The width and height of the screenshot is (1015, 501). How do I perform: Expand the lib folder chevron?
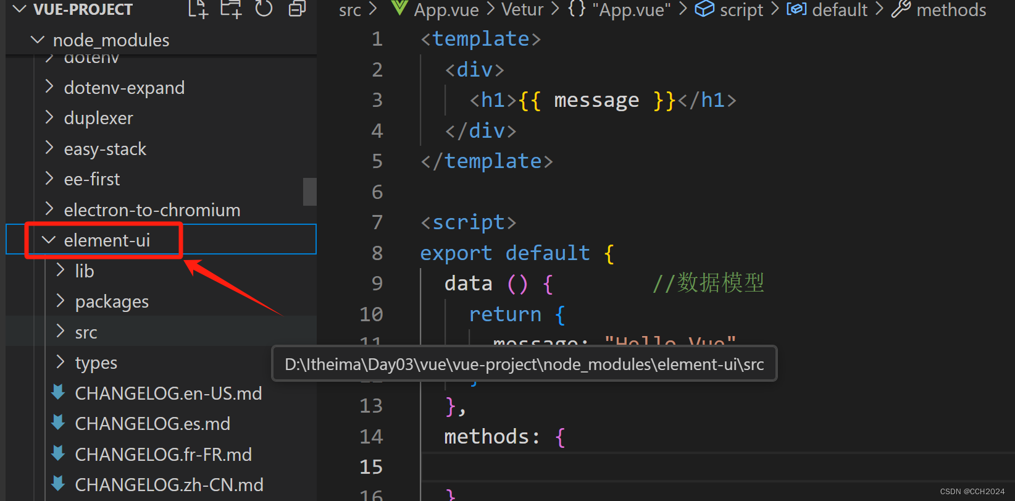click(61, 271)
